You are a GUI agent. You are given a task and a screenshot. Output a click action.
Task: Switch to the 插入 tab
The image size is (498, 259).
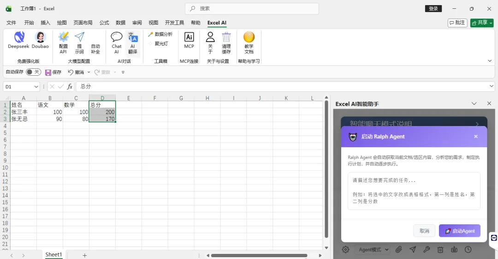point(45,23)
